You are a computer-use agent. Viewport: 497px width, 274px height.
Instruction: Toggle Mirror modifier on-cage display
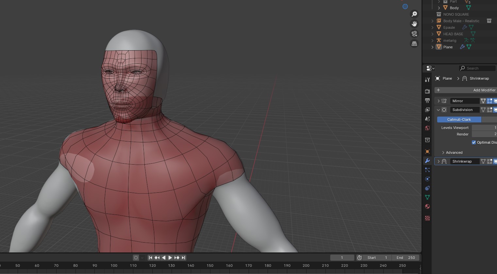(x=483, y=101)
